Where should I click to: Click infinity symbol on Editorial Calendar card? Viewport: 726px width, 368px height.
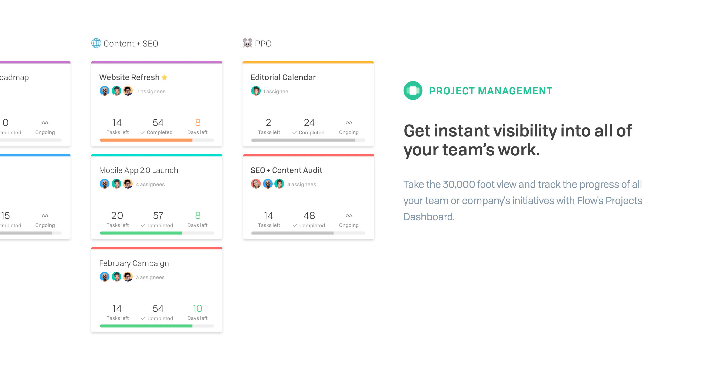point(349,123)
